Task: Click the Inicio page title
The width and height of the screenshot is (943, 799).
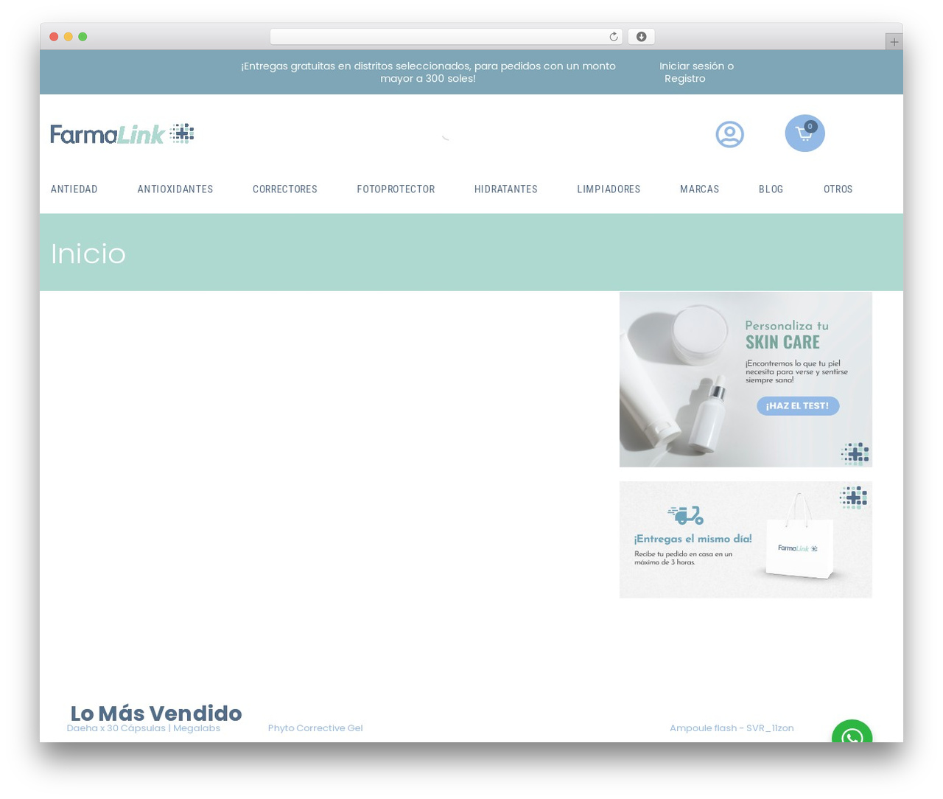Action: pyautogui.click(x=88, y=254)
